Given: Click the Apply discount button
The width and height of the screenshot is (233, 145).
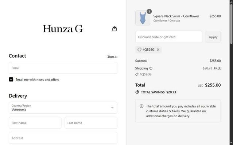Looking at the screenshot, I should (x=213, y=37).
